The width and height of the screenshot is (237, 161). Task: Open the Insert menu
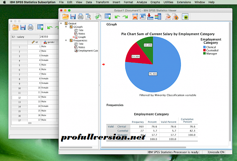[116, 2]
